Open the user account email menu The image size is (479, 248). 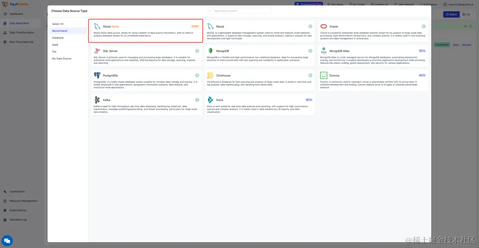point(458,4)
